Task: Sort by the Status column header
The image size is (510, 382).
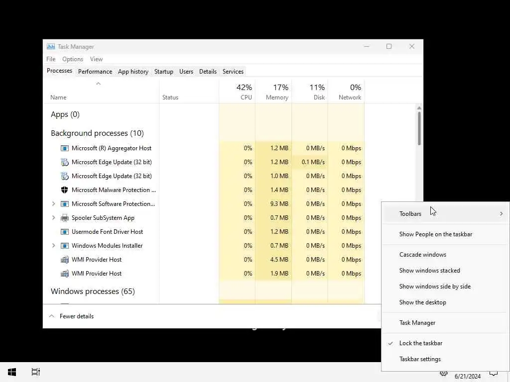Action: coord(189,92)
